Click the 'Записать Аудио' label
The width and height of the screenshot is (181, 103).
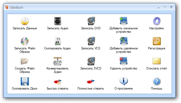point(57,28)
